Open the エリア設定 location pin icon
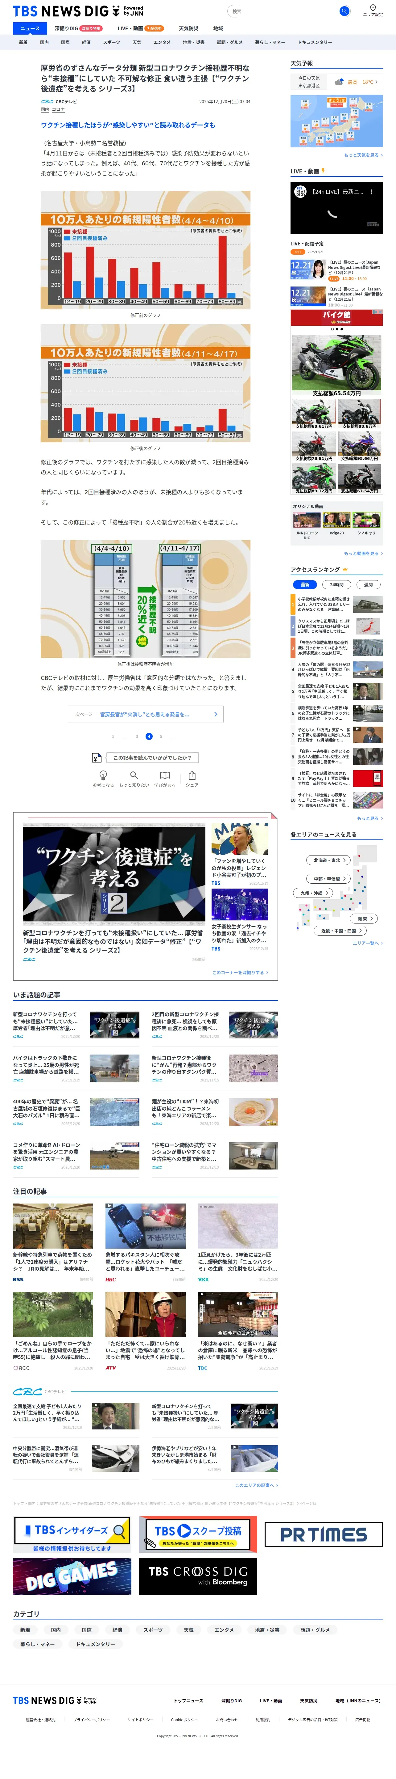 [373, 8]
